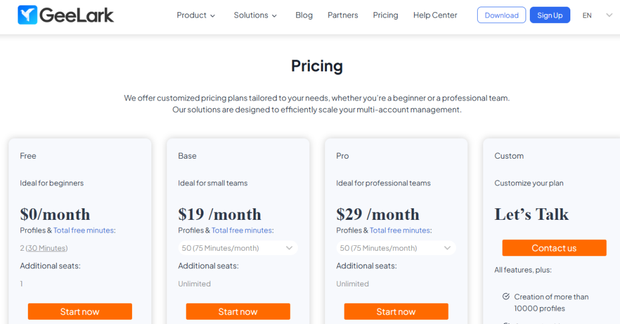Click the Sign Up button
Image resolution: width=620 pixels, height=324 pixels.
click(x=550, y=15)
